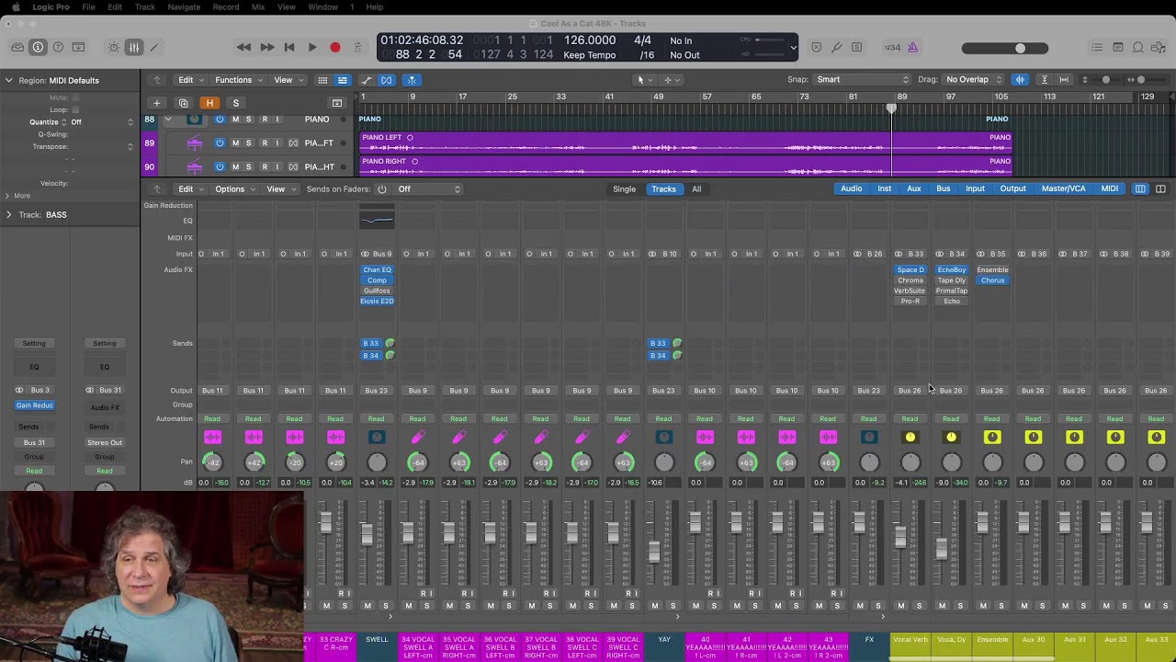This screenshot has width=1176, height=662.
Task: Collapse the Region MIDI Defaults section
Action: [9, 80]
